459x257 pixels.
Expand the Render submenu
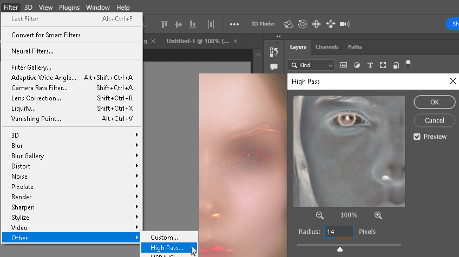pos(71,197)
